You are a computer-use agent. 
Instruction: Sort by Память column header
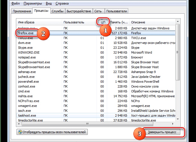(119, 22)
